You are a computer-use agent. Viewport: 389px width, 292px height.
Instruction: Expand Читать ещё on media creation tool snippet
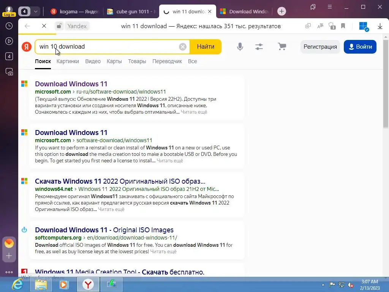(170, 161)
